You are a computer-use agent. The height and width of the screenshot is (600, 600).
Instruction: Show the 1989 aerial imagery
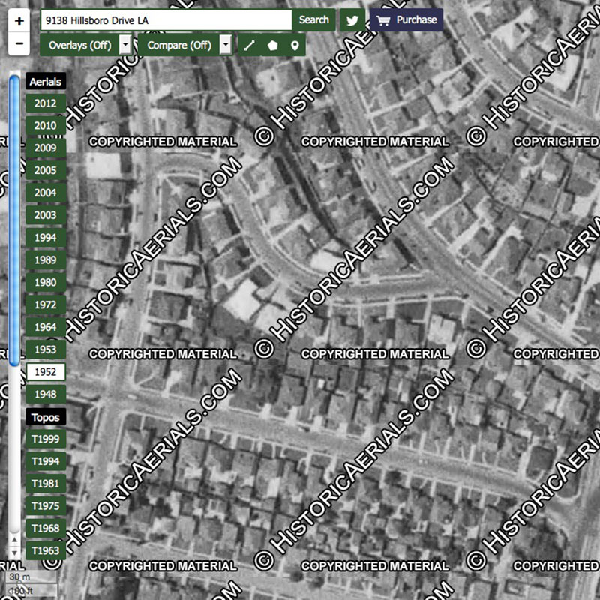46,259
